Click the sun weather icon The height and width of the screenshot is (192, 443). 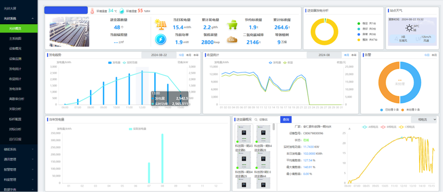coord(409,28)
